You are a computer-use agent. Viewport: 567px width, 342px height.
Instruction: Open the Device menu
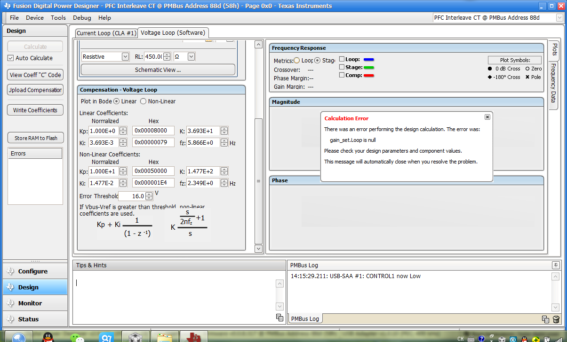[35, 17]
